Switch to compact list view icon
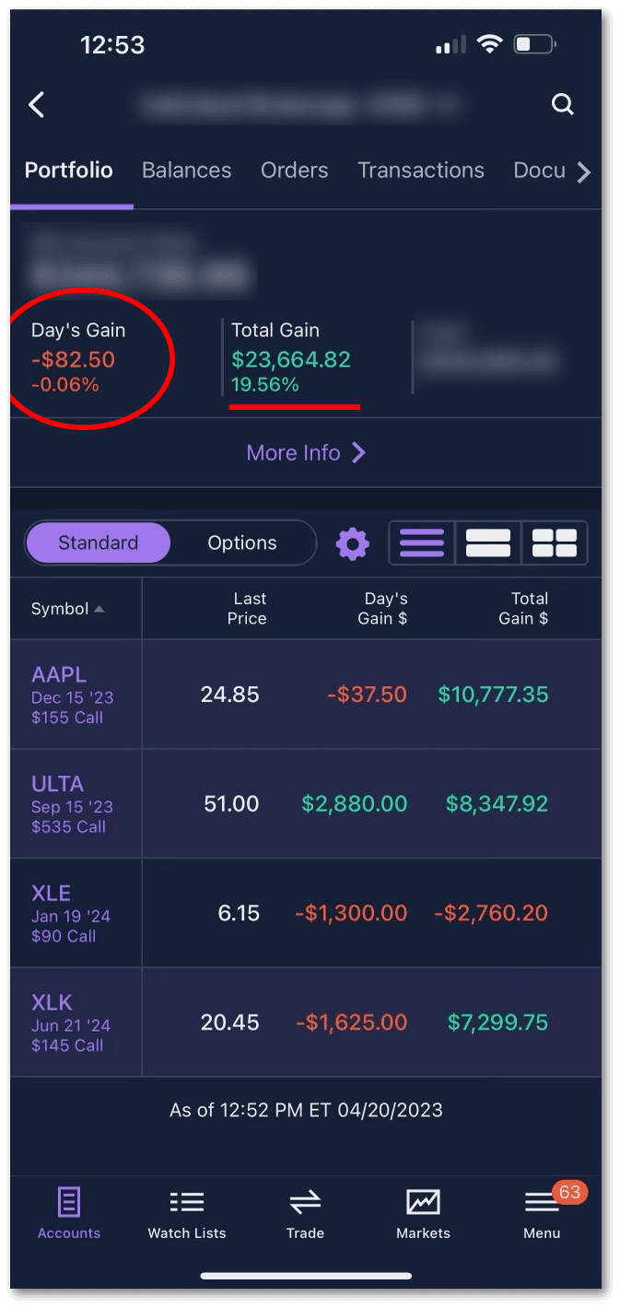 tap(422, 543)
